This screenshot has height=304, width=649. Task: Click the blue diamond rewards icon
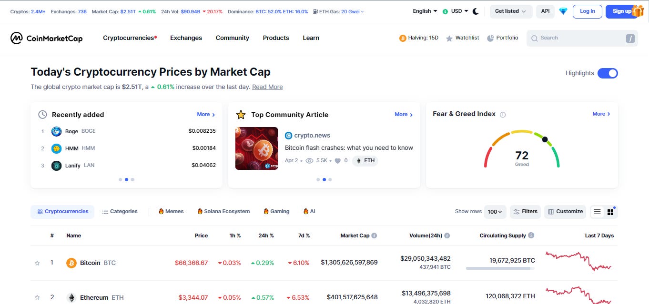563,11
